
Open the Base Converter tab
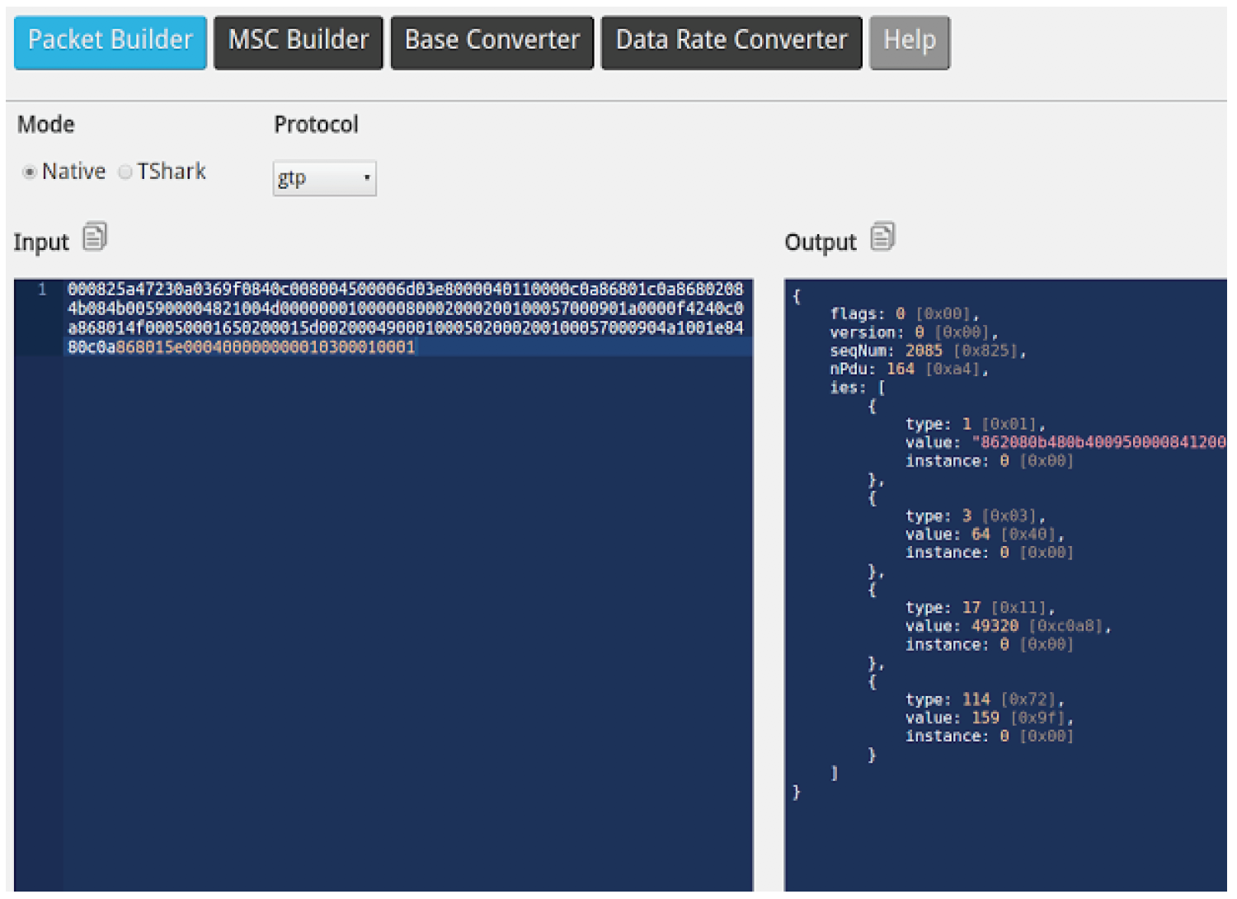tap(492, 40)
